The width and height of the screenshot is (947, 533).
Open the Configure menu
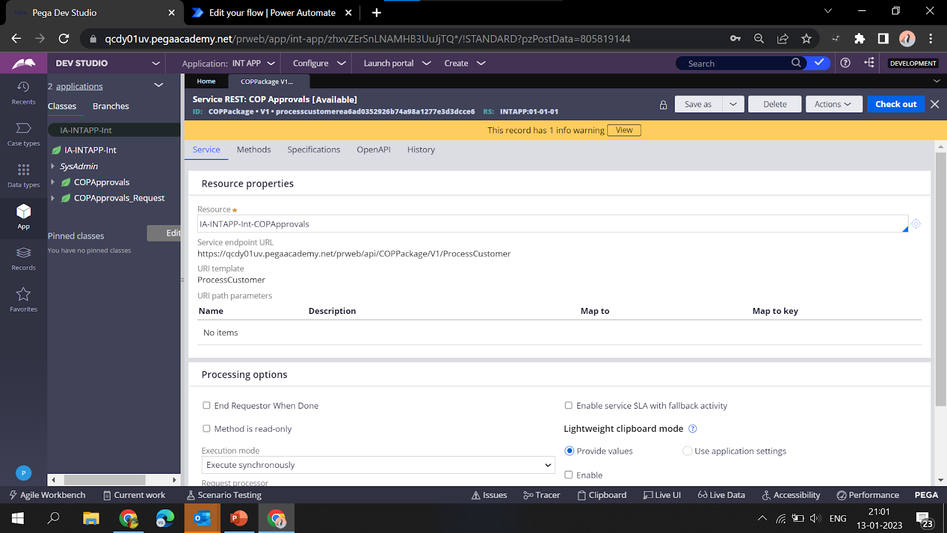[319, 63]
